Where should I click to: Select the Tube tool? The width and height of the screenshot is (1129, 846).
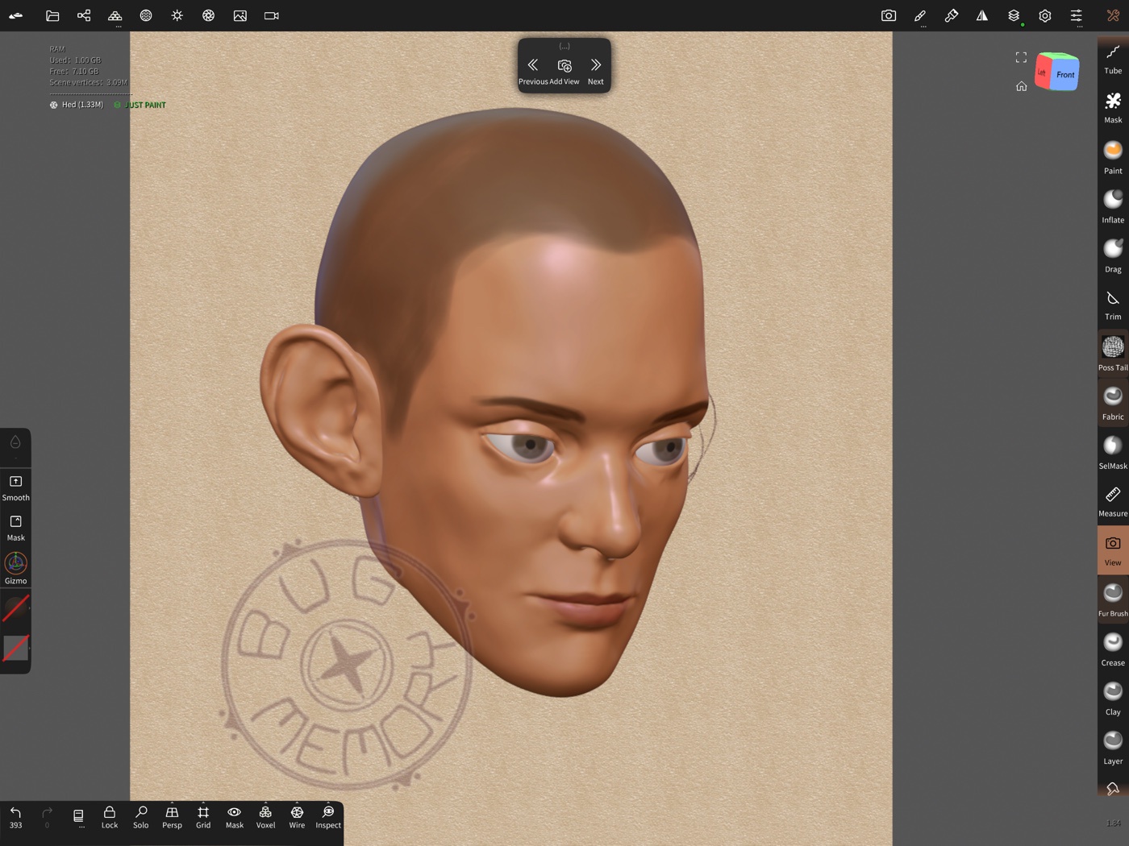pos(1113,59)
